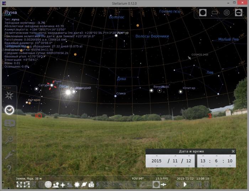Click the angle measure tool icon
The image size is (249, 191).
click(x=142, y=185)
